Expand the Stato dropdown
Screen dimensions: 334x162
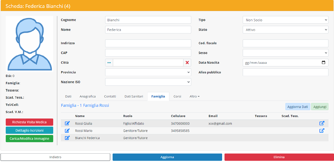[285, 30]
